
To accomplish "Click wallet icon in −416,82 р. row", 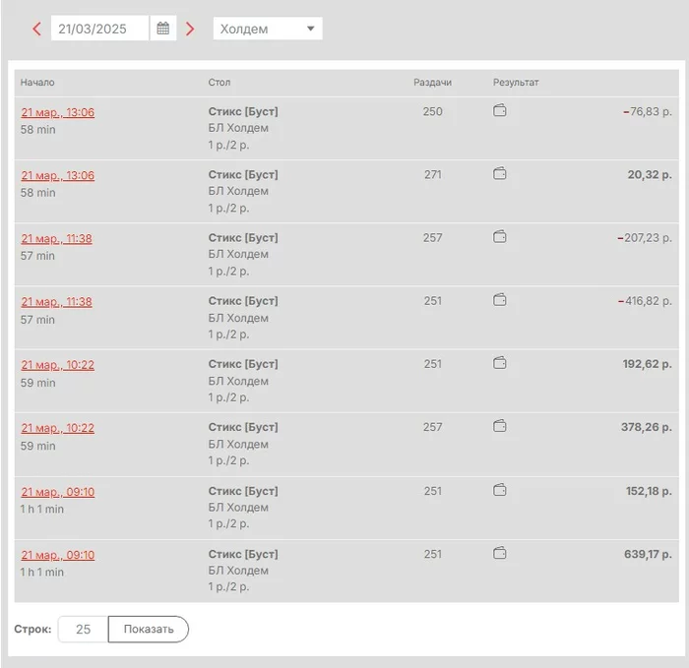I will click(500, 300).
